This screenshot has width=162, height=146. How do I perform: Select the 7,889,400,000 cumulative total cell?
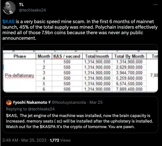pos(129,89)
